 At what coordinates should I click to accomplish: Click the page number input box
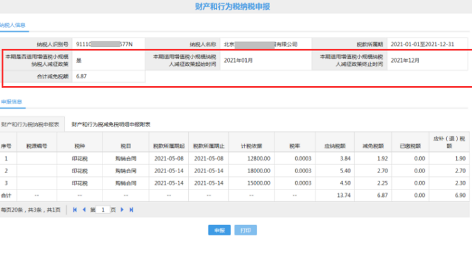[102, 210]
